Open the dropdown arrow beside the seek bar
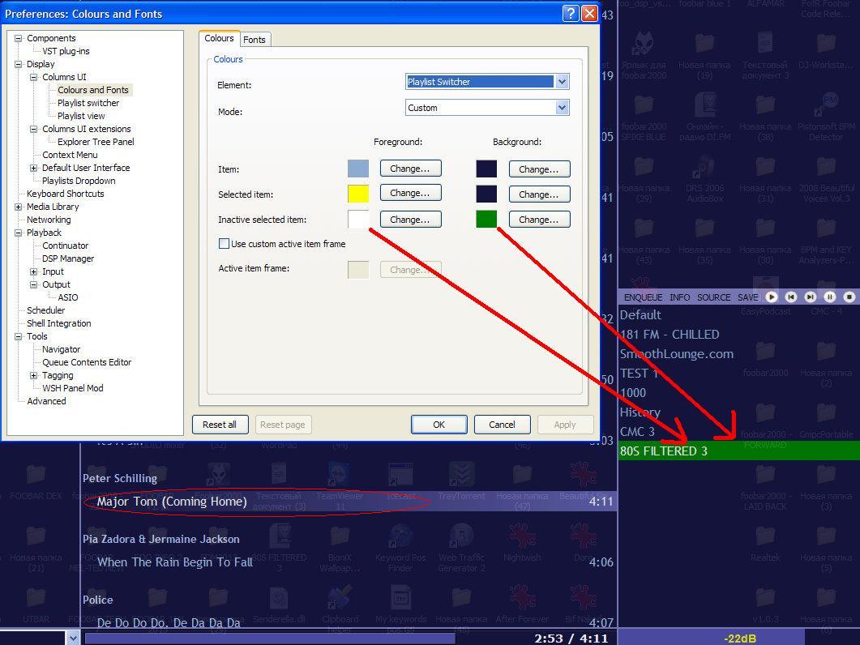This screenshot has width=860, height=645. point(73,638)
